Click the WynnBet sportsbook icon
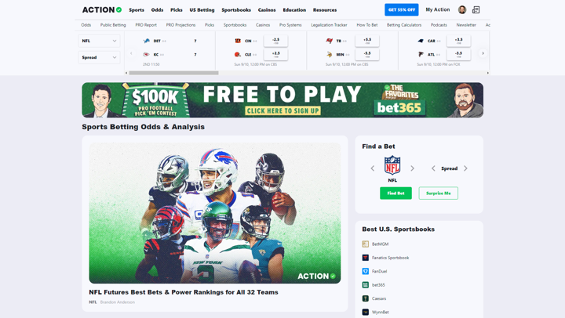This screenshot has height=318, width=565. tap(365, 313)
